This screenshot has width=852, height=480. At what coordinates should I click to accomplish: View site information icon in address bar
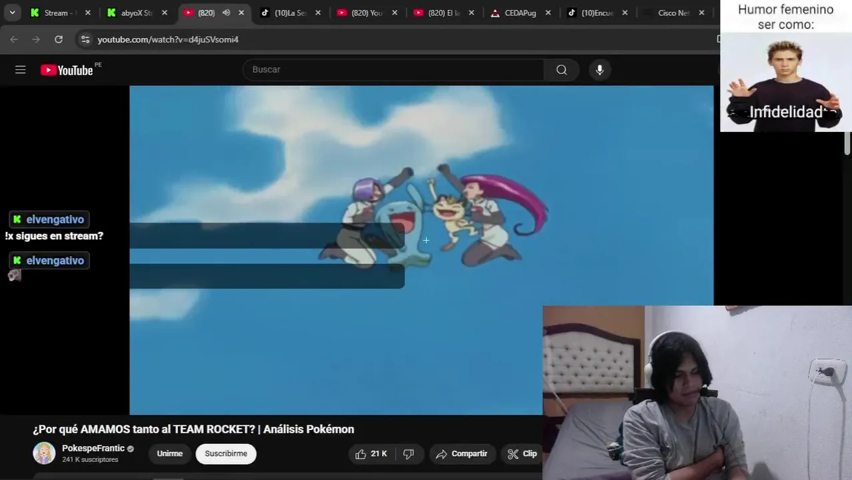pos(85,39)
